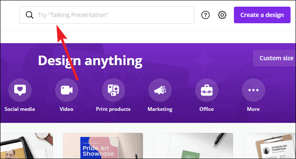This screenshot has height=159, width=296.
Task: Open the green card with pen thumbnail
Action: pos(193,146)
